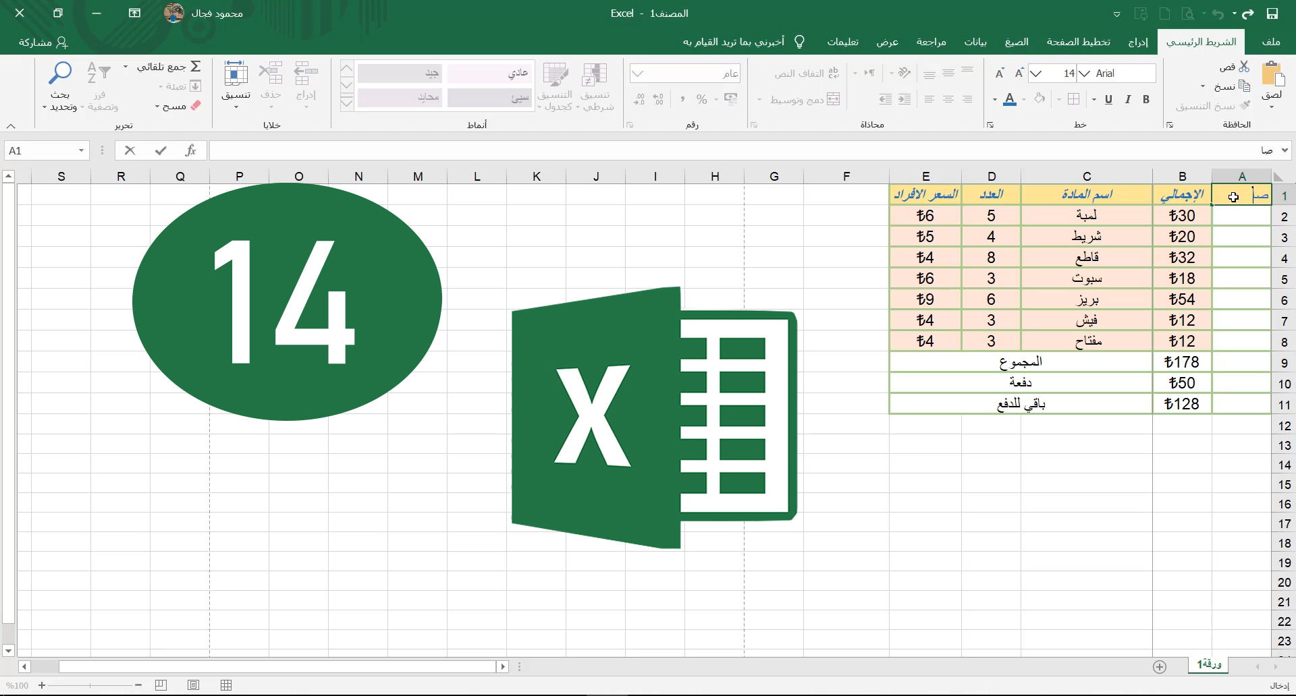The height and width of the screenshot is (696, 1296).
Task: Click the Save icon in quick access toolbar
Action: point(1272,13)
